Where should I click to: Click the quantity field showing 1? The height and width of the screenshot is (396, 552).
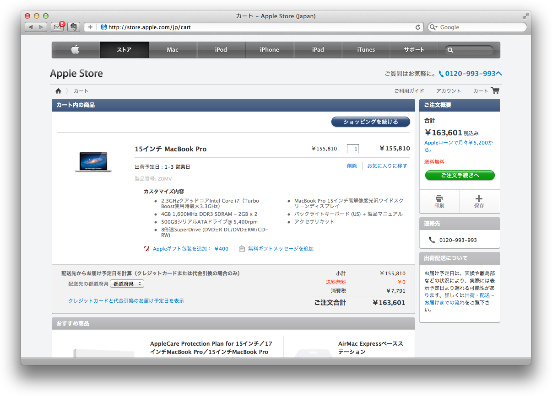[353, 149]
